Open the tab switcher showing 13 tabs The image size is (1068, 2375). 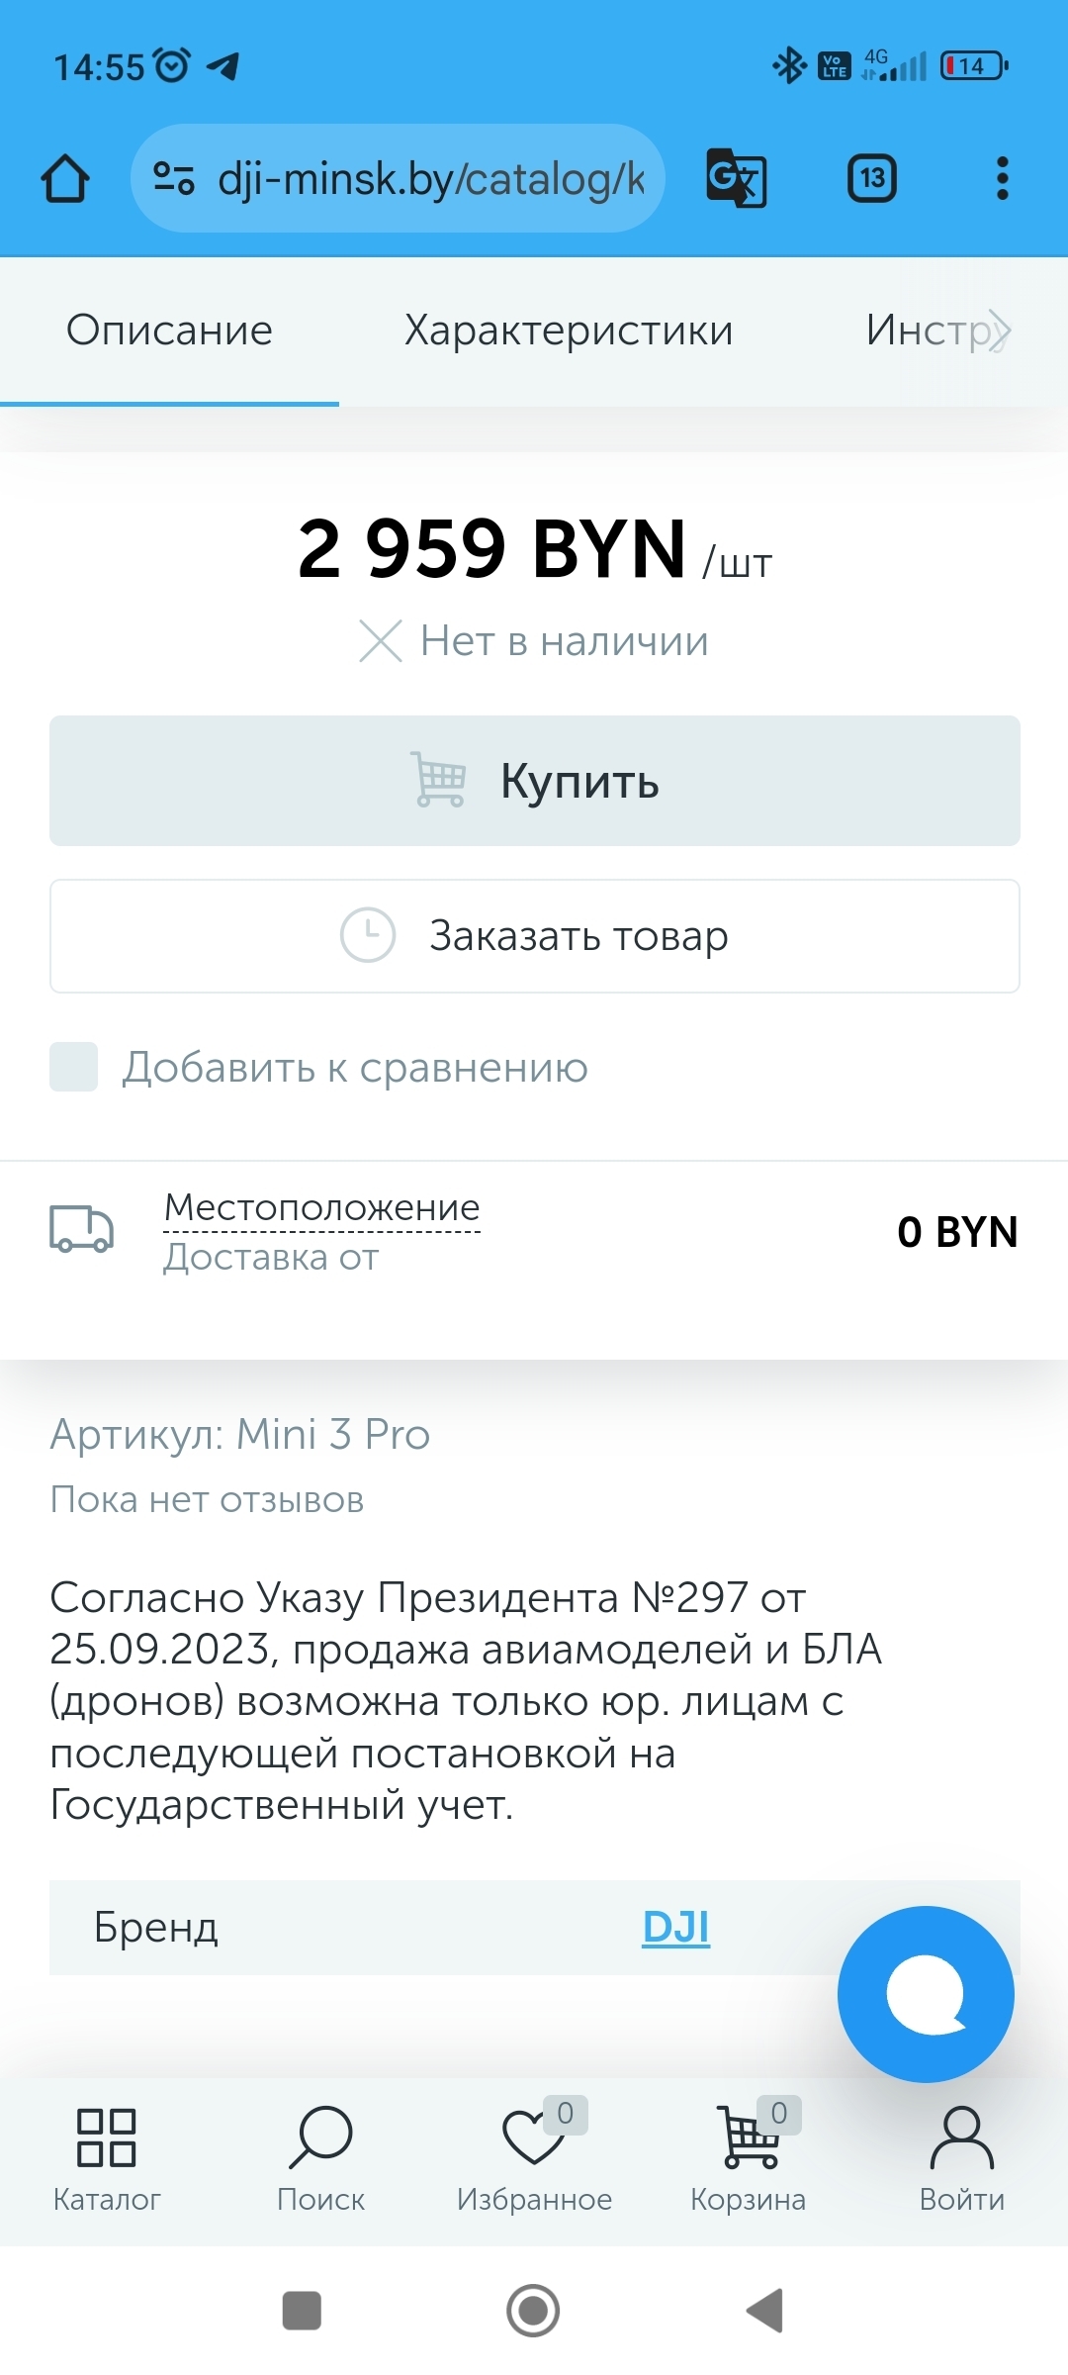[872, 178]
